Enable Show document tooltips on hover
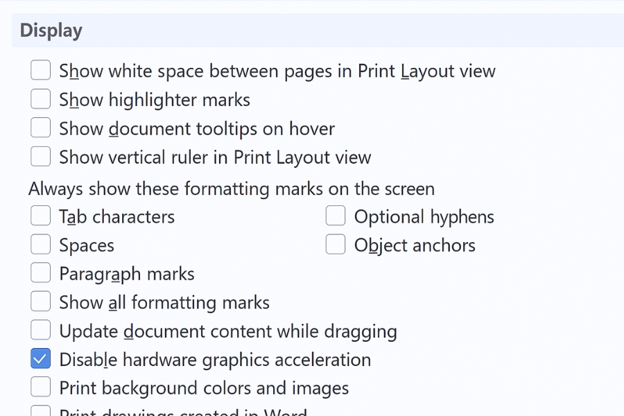The image size is (624, 416). 41,128
